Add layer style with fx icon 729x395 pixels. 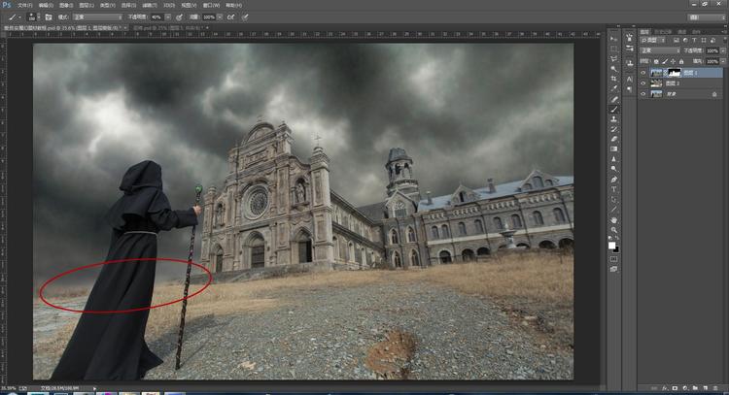click(665, 388)
